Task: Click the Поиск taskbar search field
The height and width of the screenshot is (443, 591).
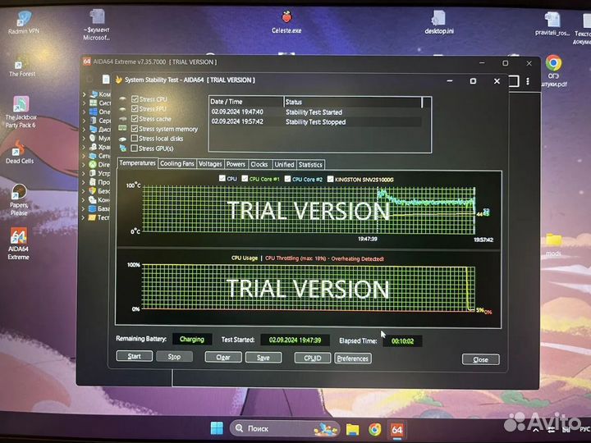Action: (285, 429)
